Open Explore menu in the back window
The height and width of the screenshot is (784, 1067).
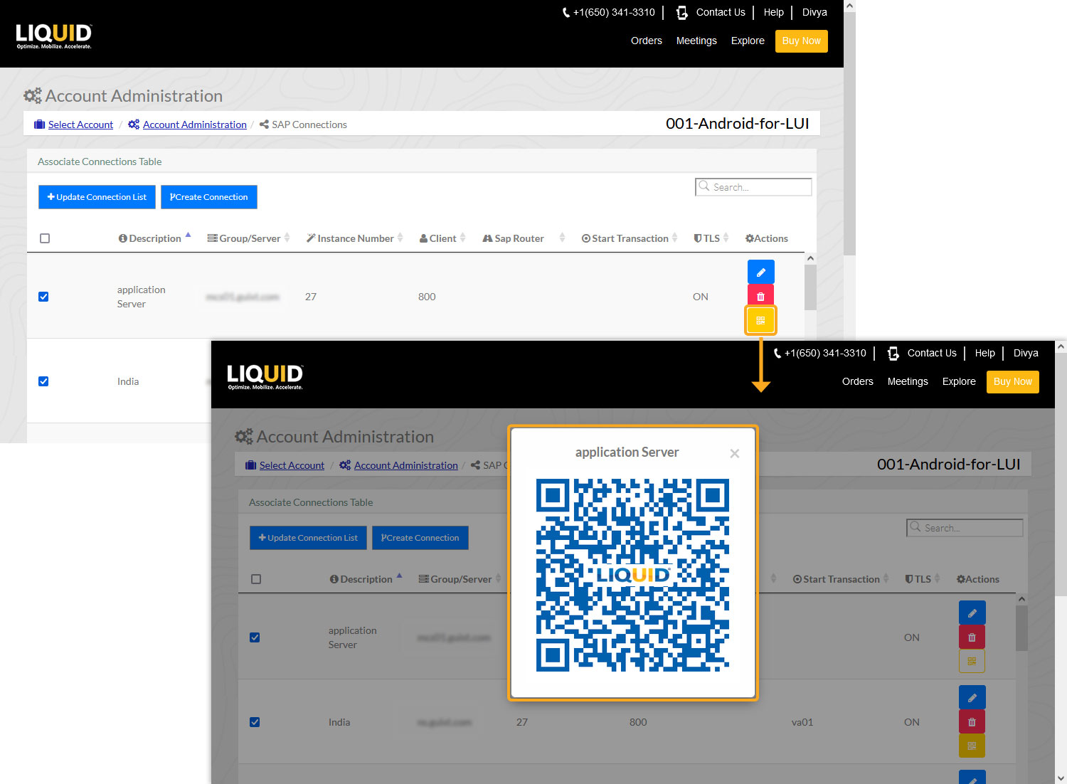point(748,41)
